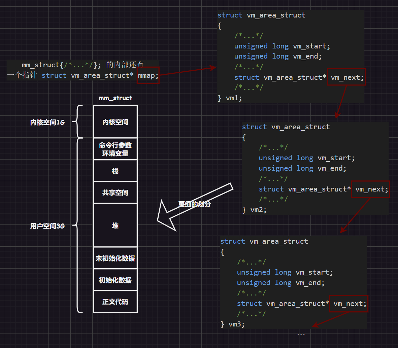Click vm_start; in the vm3 struct
Image resolution: width=398 pixels, height=348 pixels.
click(x=314, y=273)
